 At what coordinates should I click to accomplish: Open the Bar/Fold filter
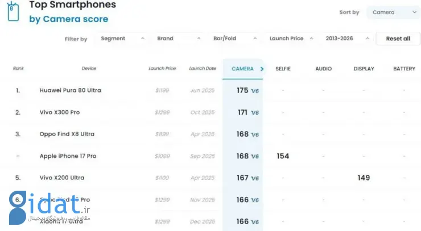(x=235, y=39)
